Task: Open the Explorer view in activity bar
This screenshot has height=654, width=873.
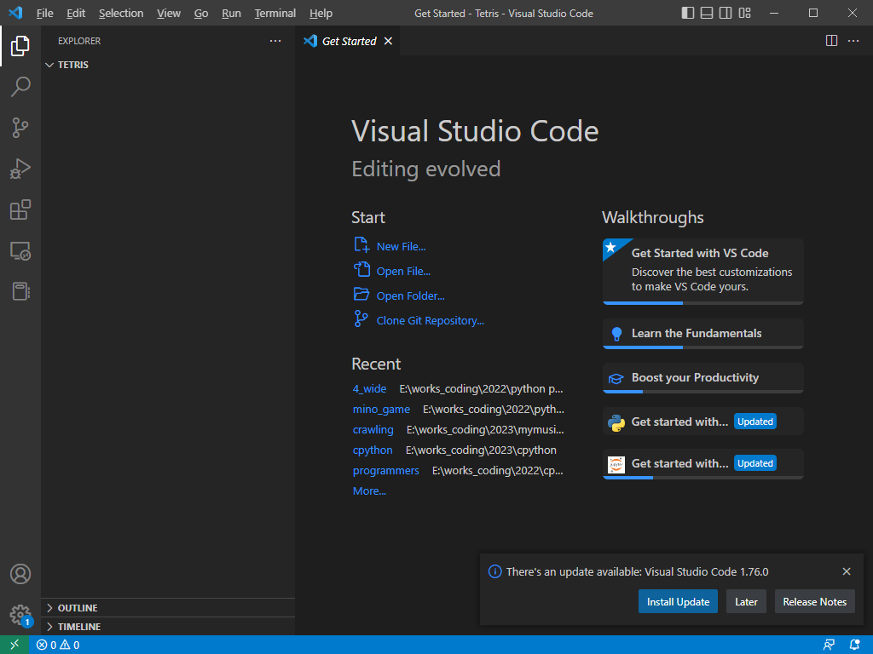Action: (20, 46)
